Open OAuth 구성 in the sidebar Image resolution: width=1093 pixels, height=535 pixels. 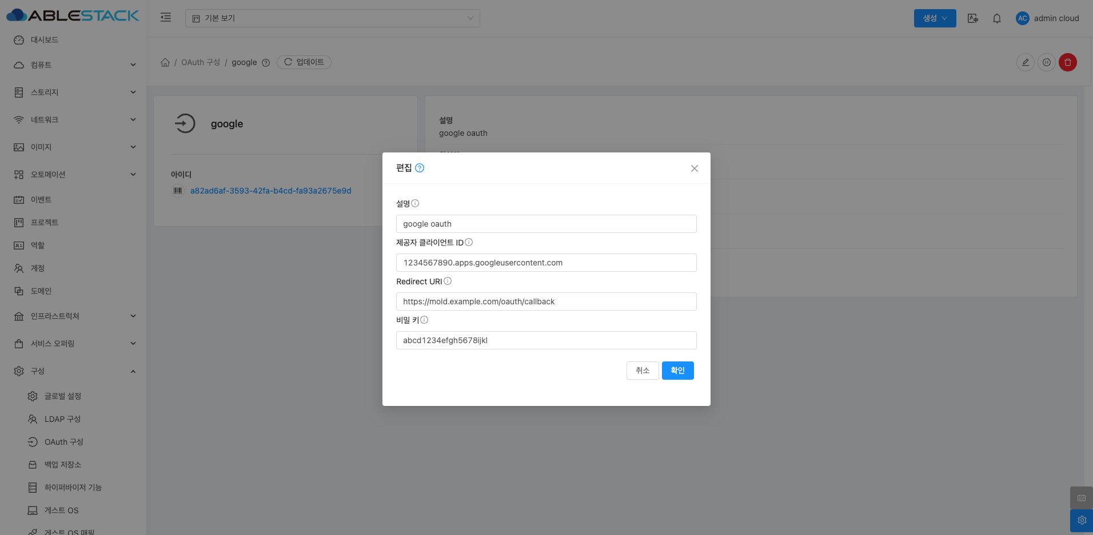click(x=63, y=442)
